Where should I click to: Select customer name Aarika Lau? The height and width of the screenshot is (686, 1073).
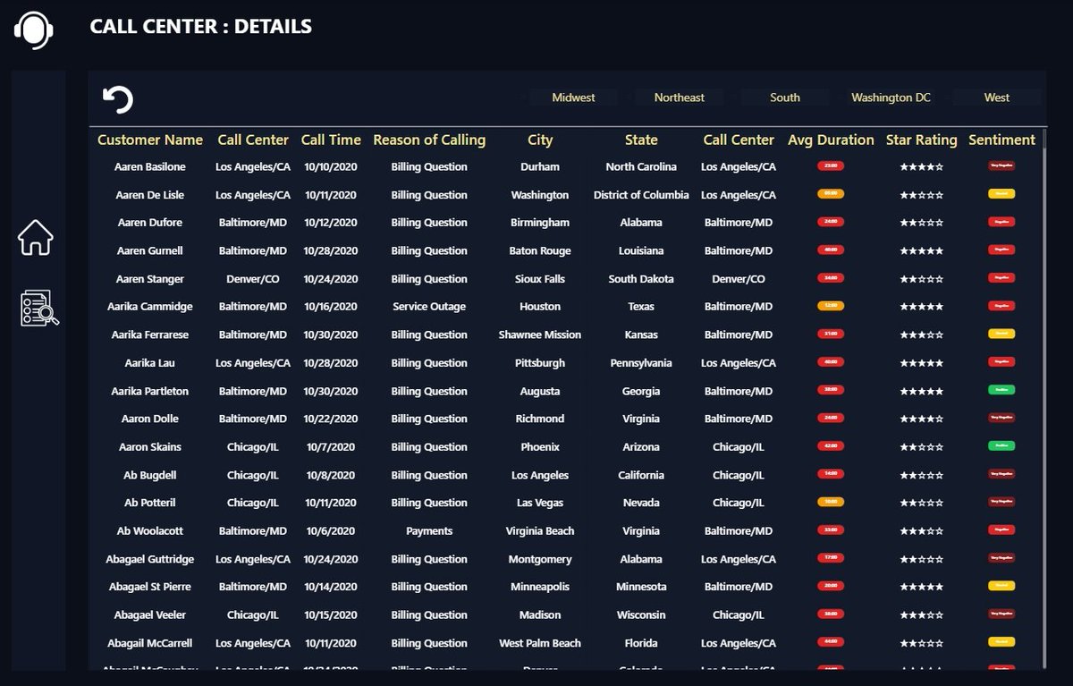pyautogui.click(x=150, y=363)
